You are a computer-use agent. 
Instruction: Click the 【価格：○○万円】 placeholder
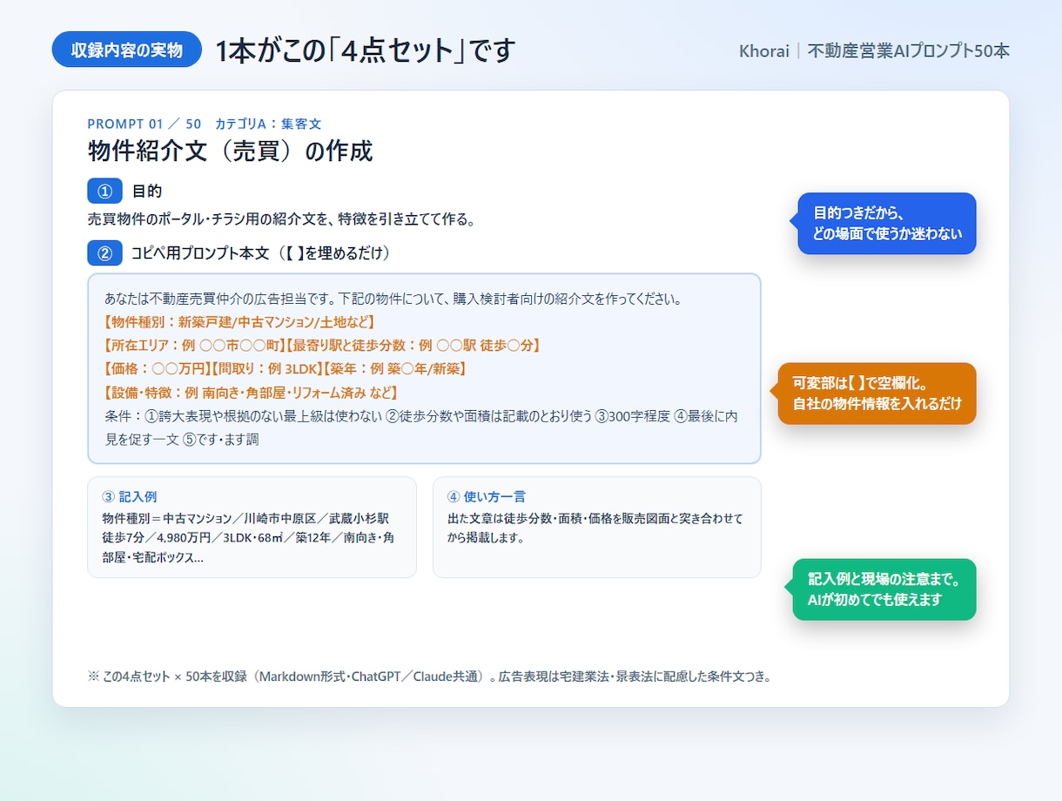[x=157, y=369]
